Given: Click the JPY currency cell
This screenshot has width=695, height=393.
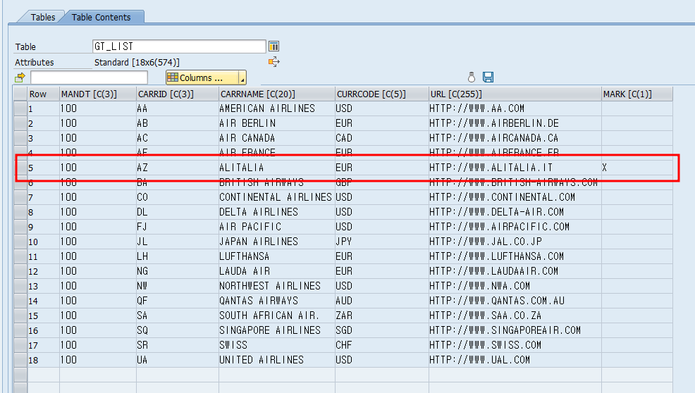Looking at the screenshot, I should 382,242.
